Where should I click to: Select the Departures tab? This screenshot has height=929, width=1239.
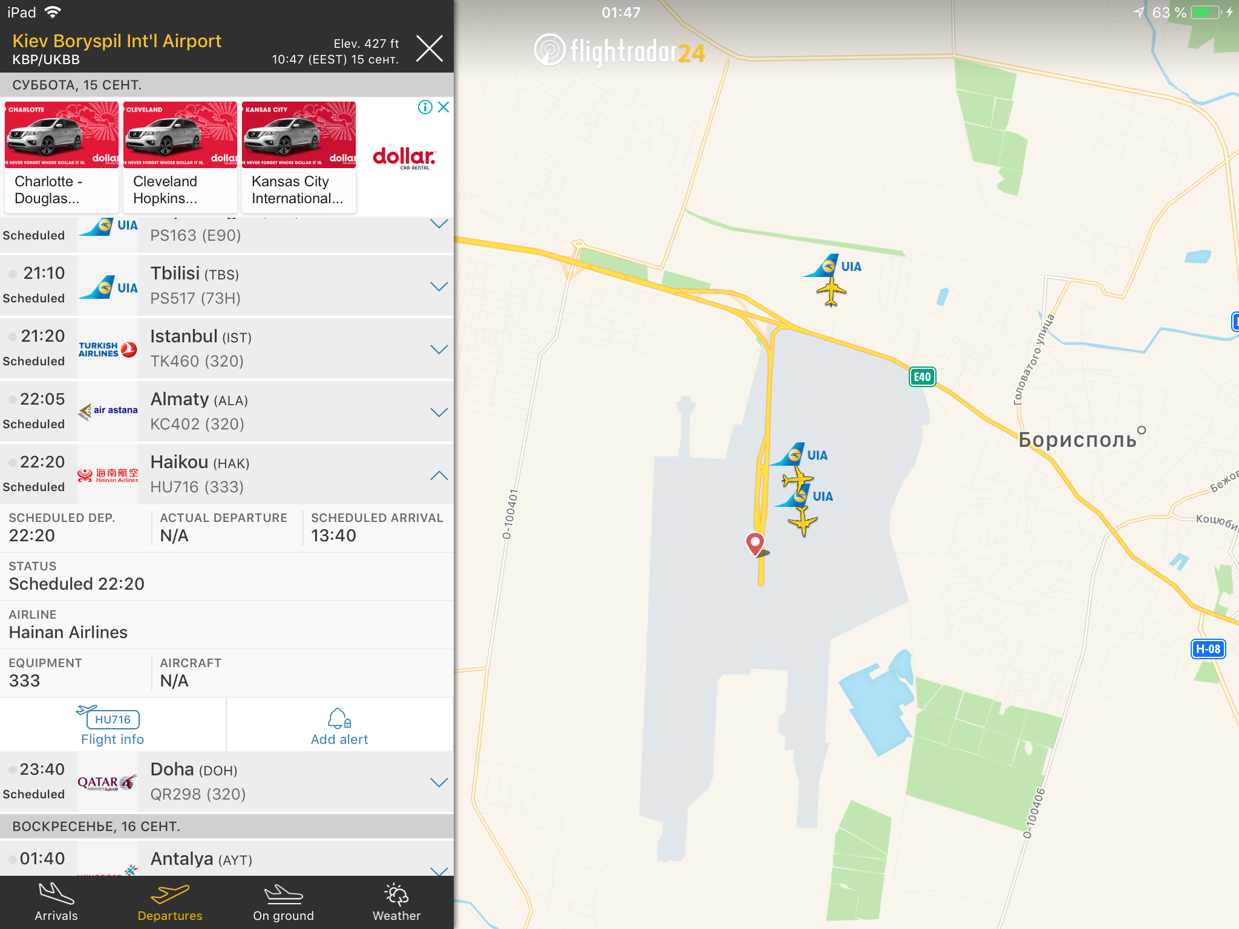coord(170,902)
